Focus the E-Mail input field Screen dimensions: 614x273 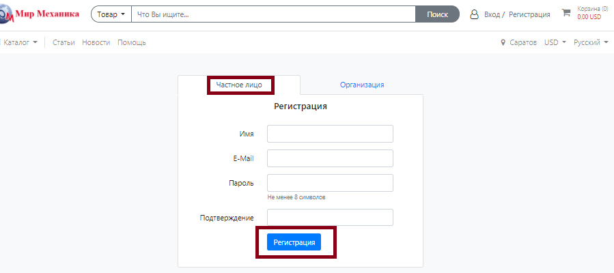coord(330,158)
